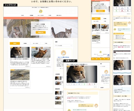
Task: Click the last share button on the article page row
Action: (x=95, y=84)
